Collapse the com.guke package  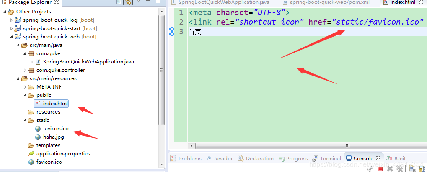[x=25, y=53]
